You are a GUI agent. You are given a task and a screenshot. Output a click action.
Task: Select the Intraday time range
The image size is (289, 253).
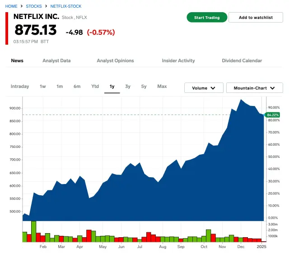click(20, 87)
